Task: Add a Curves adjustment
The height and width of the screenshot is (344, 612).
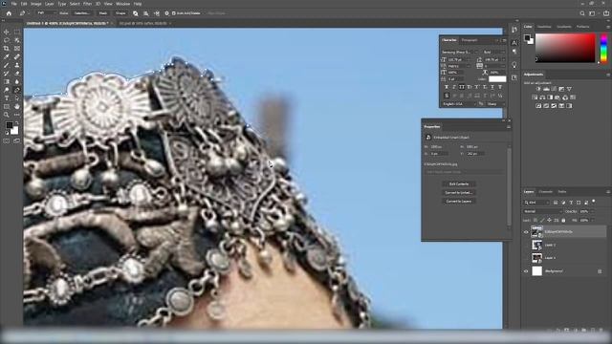Action: point(554,89)
